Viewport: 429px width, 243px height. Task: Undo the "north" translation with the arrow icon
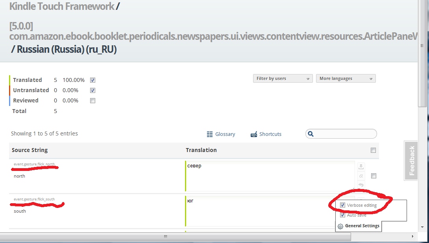361,185
